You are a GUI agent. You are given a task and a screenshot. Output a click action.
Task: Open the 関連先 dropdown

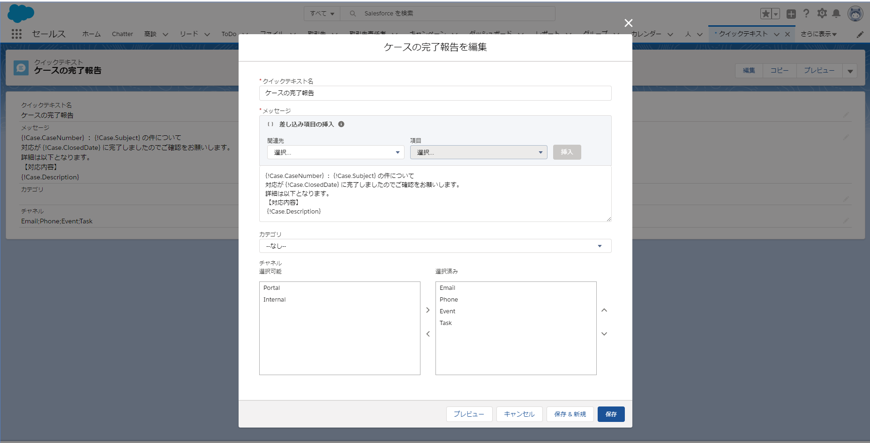[336, 152]
